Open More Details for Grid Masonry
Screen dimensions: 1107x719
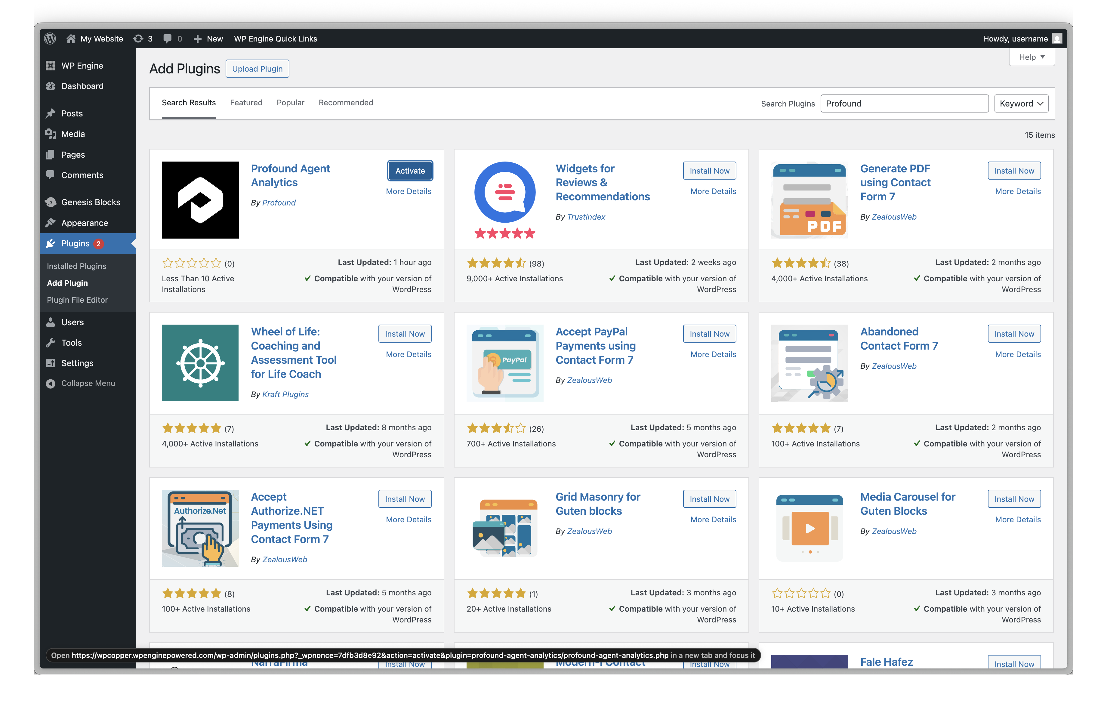(713, 519)
